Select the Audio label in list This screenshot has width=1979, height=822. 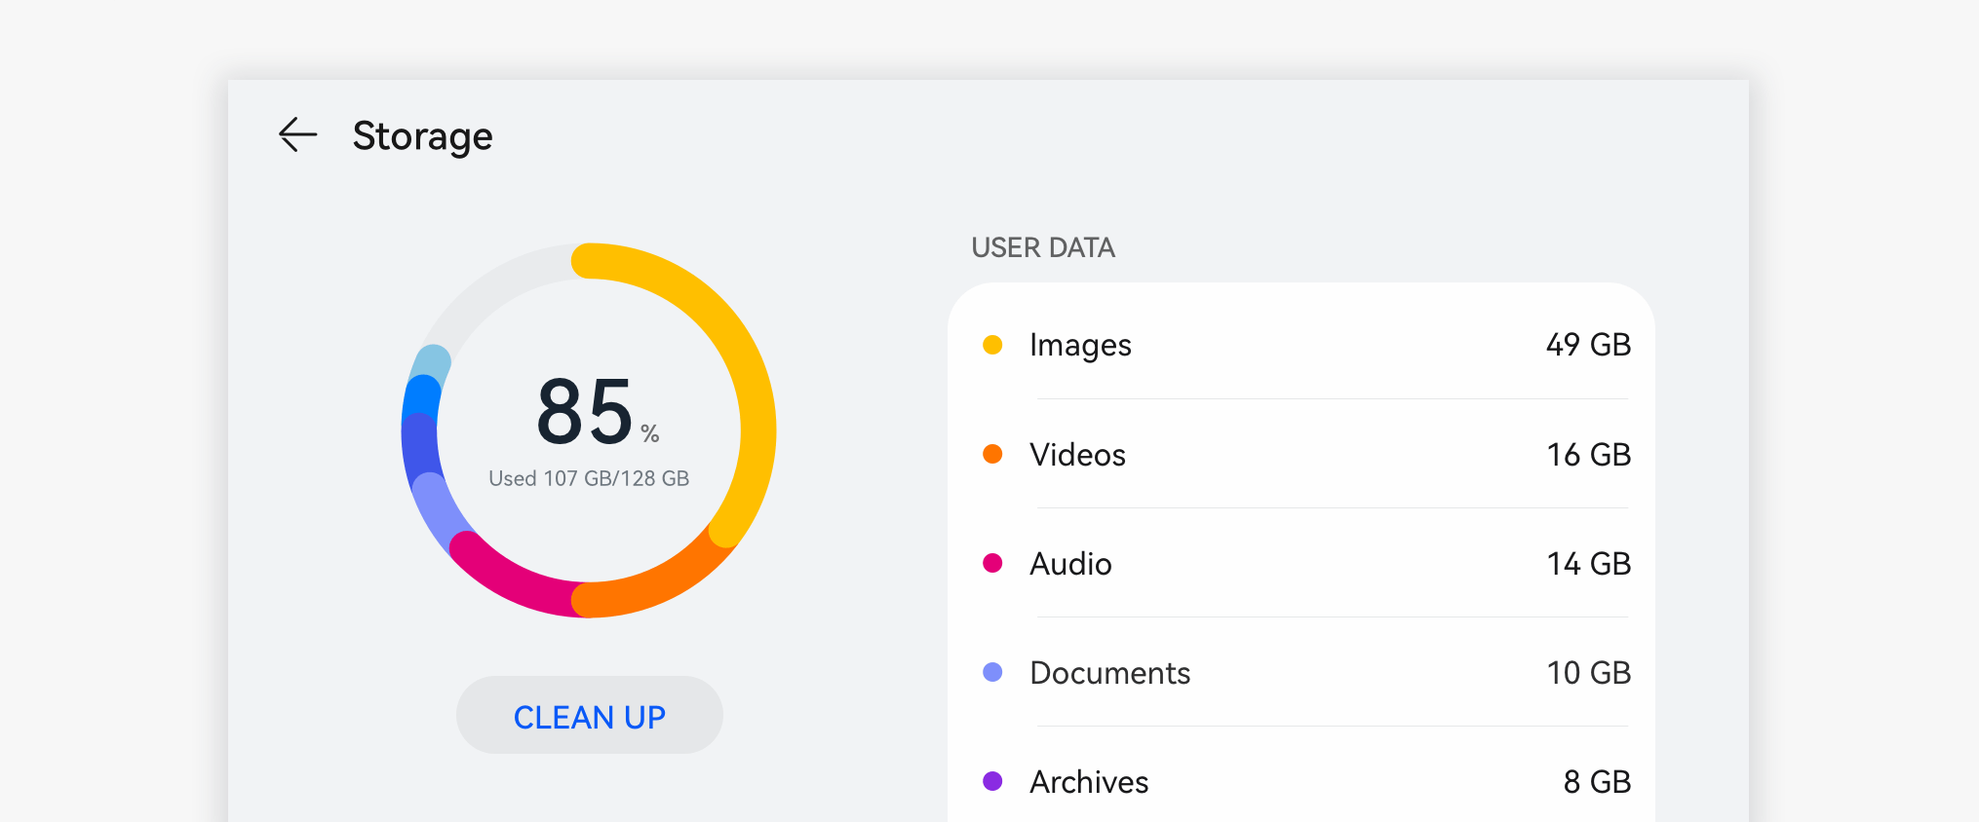point(1070,564)
